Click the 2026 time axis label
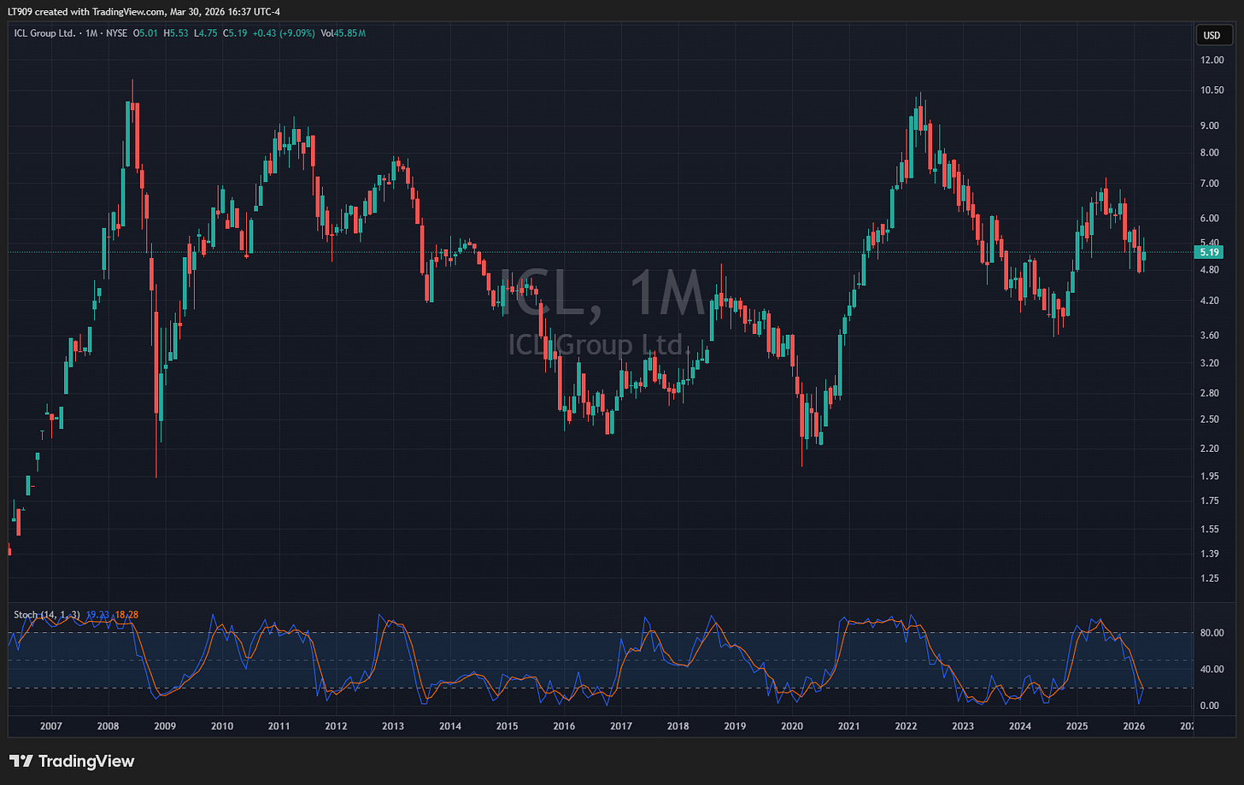This screenshot has width=1244, height=785. tap(1134, 727)
